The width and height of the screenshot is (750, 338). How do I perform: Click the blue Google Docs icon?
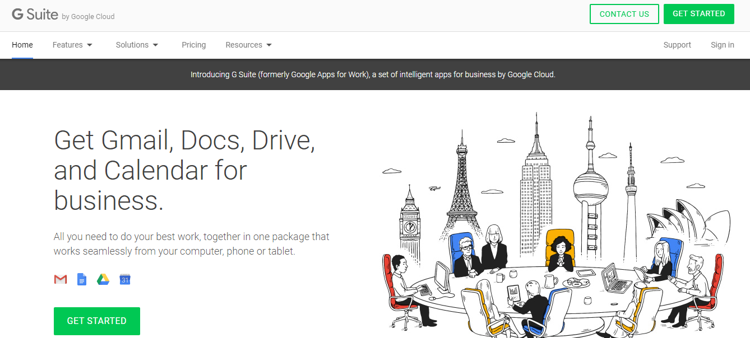tap(82, 279)
